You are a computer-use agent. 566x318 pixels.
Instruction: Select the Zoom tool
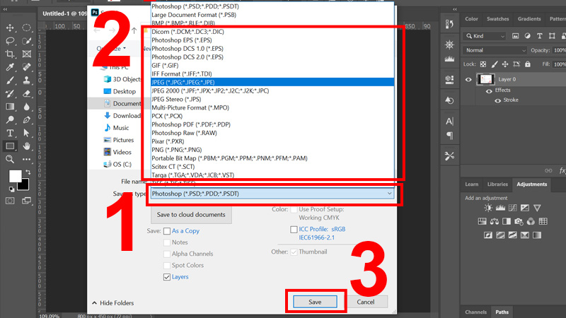10,159
